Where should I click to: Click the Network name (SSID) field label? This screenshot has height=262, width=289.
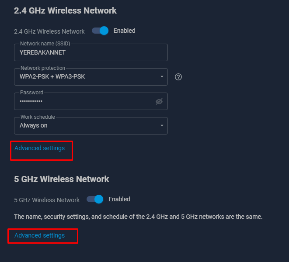[x=45, y=44]
